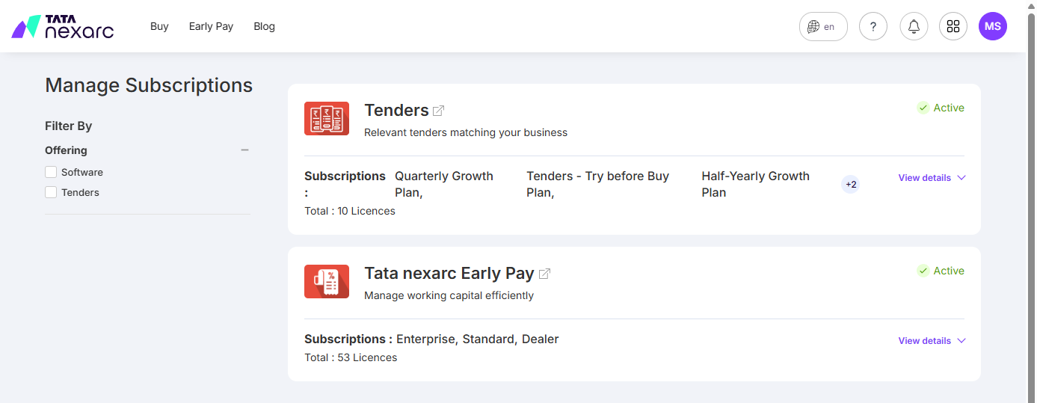Go to the Buy menu
The width and height of the screenshot is (1037, 403).
click(159, 26)
